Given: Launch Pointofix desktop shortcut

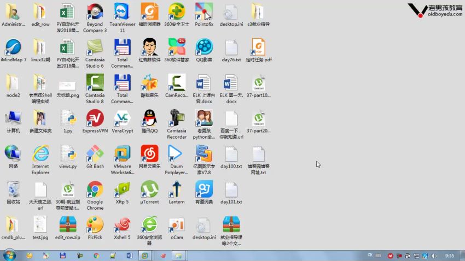Looking at the screenshot, I should [204, 15].
